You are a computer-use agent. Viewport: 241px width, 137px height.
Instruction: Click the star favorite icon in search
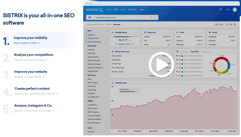151,17
